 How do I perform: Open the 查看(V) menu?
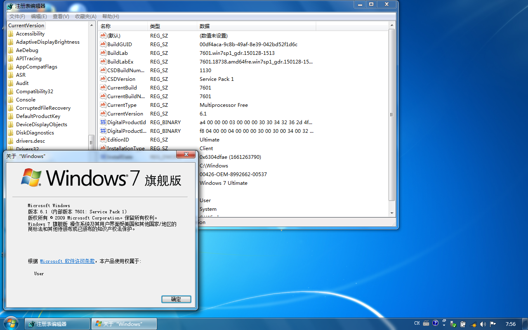(x=61, y=16)
